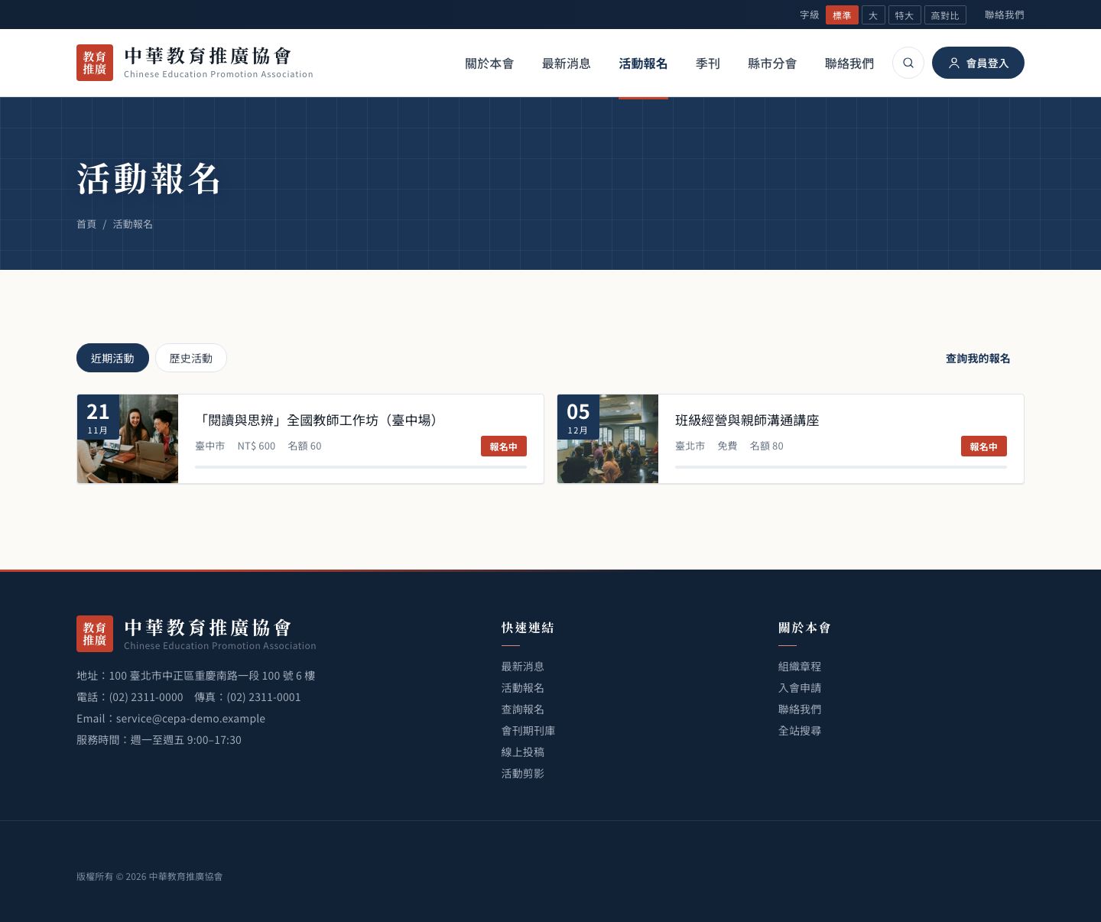Open the 12月05日 lecture thumbnail image
The height and width of the screenshot is (922, 1101).
click(608, 439)
